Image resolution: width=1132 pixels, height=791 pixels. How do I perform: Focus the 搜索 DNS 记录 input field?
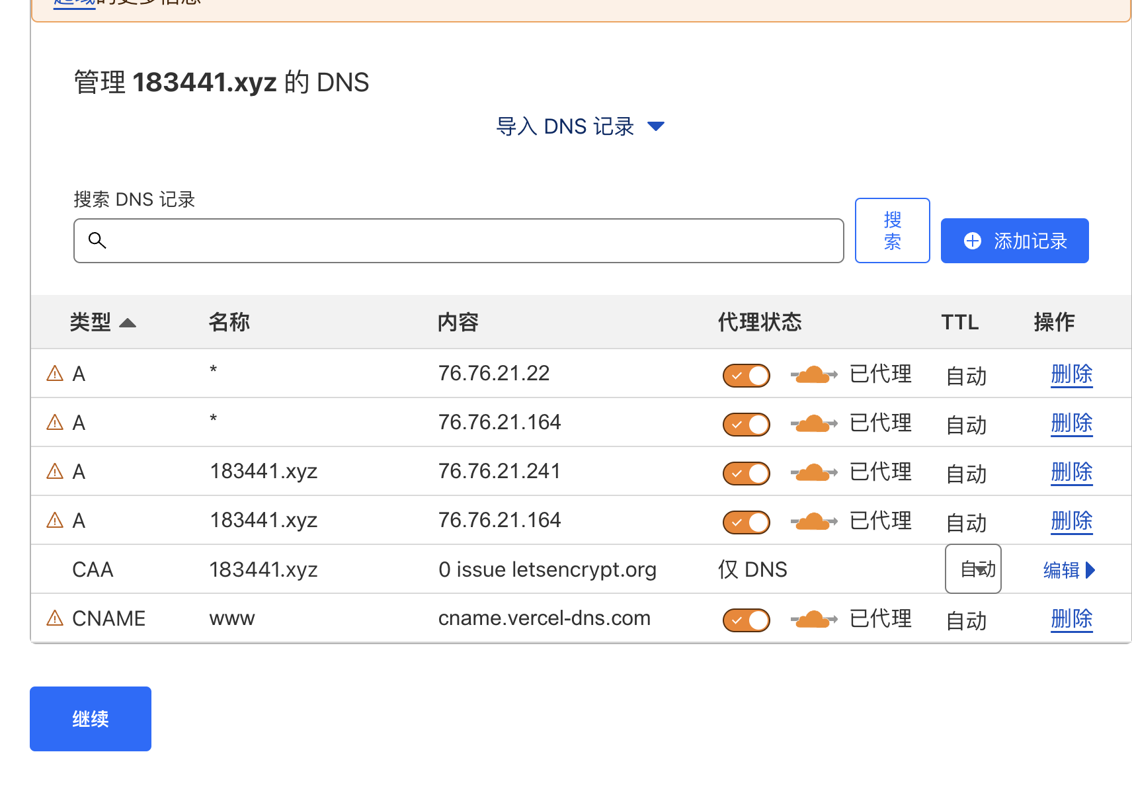pos(459,241)
